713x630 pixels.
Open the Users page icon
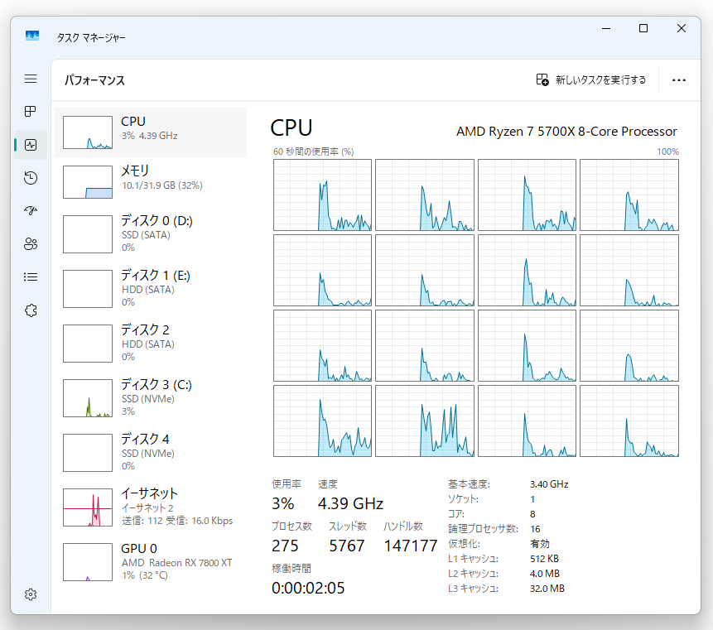(31, 244)
